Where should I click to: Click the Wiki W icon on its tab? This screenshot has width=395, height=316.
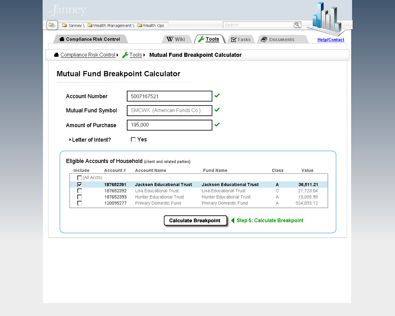[x=170, y=39]
